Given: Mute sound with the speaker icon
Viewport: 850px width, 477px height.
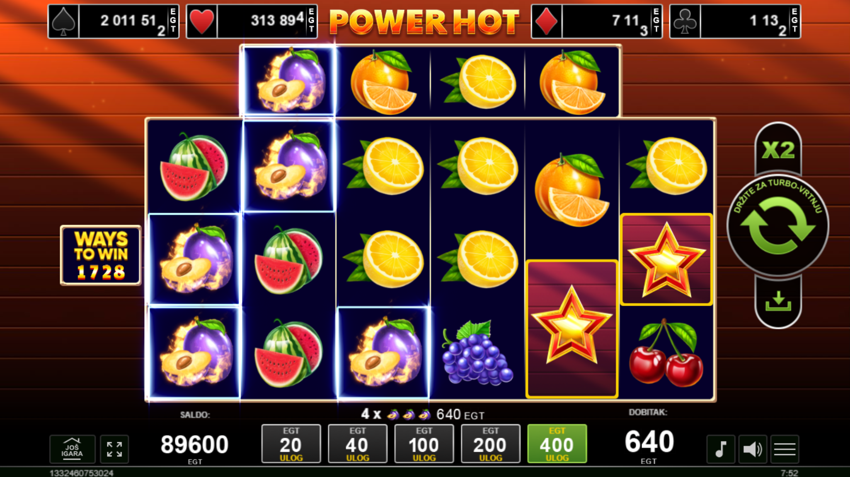Looking at the screenshot, I should click(753, 449).
